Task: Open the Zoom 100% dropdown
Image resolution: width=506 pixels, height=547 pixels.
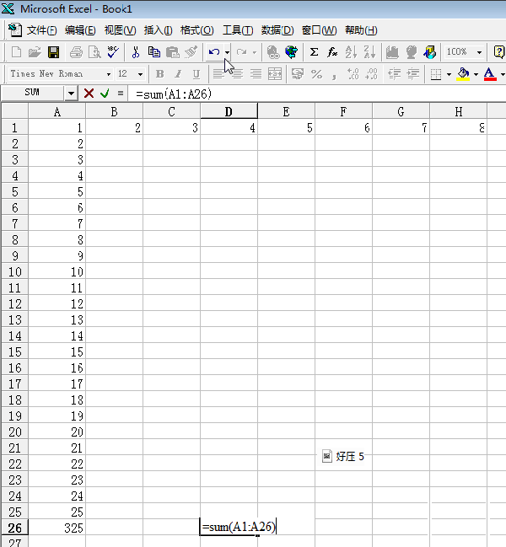Action: [x=480, y=52]
